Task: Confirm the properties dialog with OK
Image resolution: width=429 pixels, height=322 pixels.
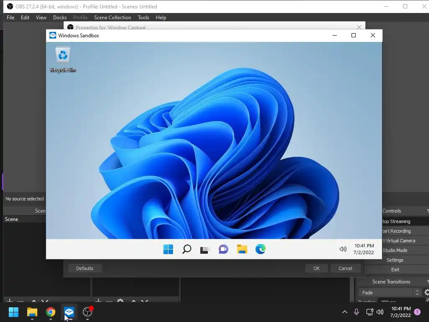Action: pyautogui.click(x=317, y=268)
